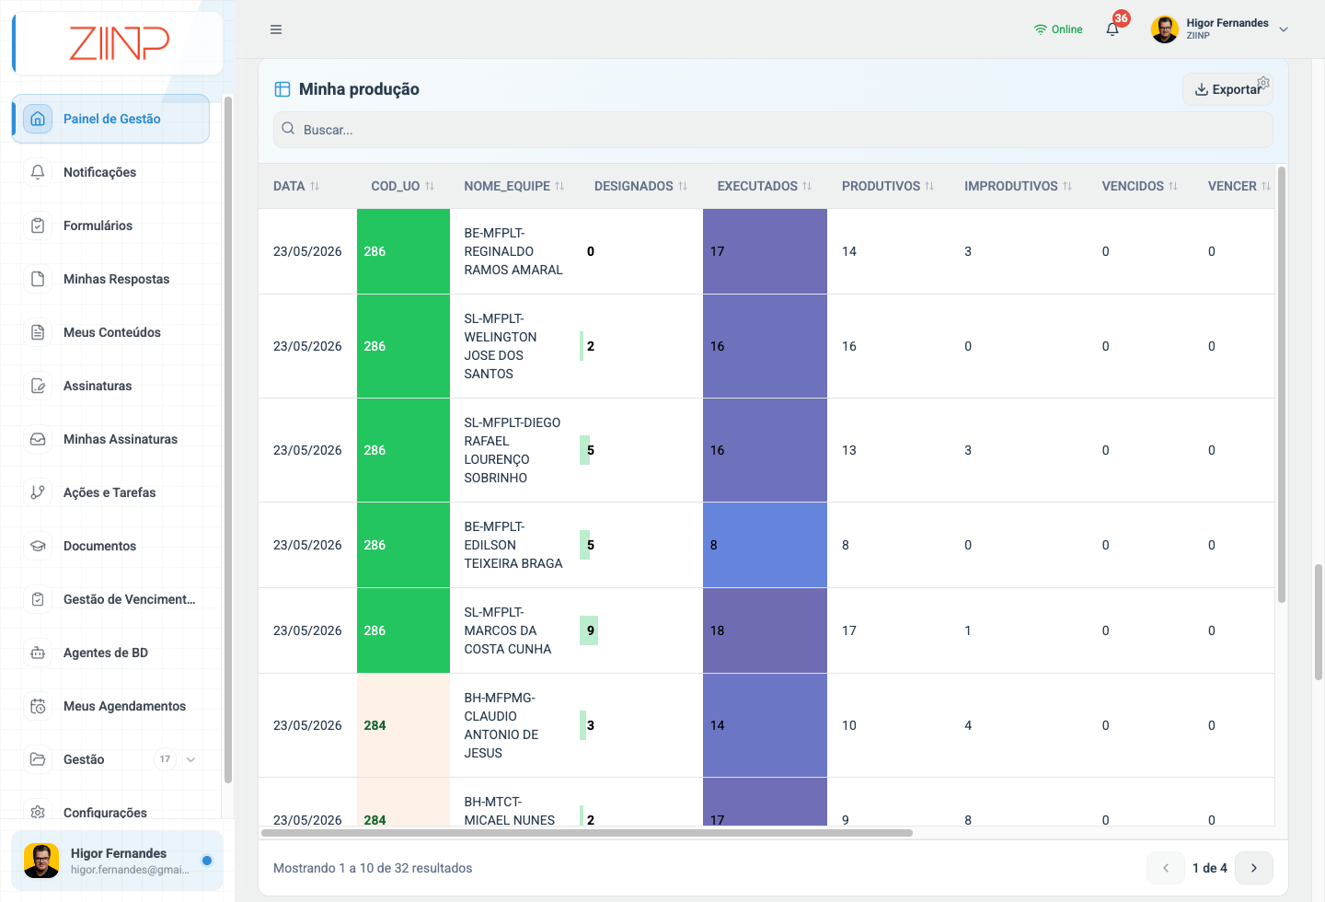The image size is (1325, 902).
Task: Expand the user profile chevron in header
Action: coord(1284,29)
